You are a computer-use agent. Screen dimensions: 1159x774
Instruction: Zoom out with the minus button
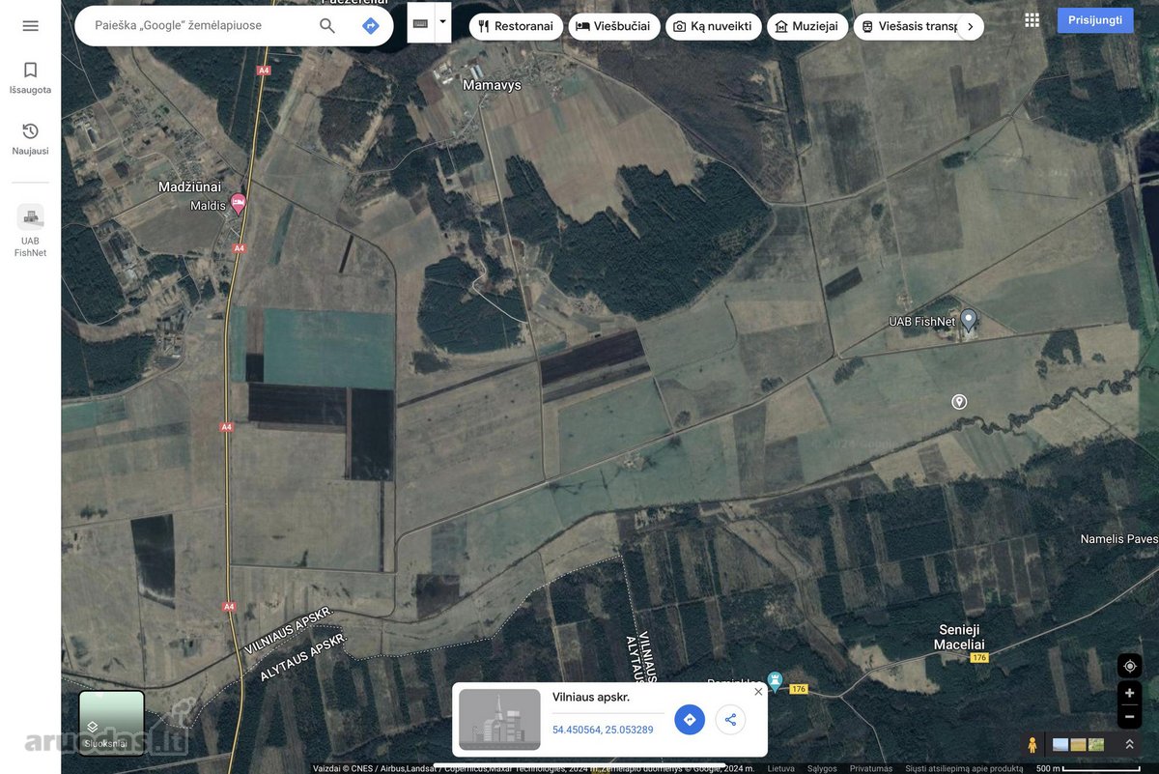click(1129, 716)
